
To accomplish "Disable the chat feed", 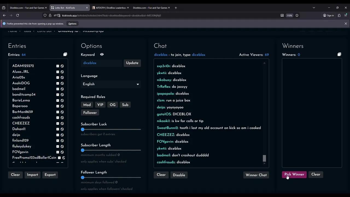I will tap(179, 175).
